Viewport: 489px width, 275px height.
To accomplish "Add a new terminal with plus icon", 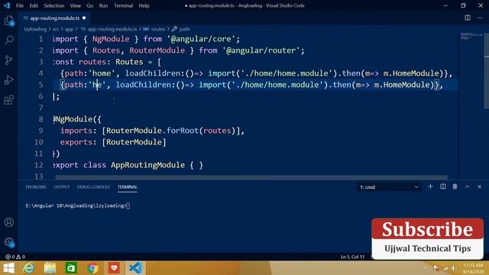I will (x=430, y=186).
